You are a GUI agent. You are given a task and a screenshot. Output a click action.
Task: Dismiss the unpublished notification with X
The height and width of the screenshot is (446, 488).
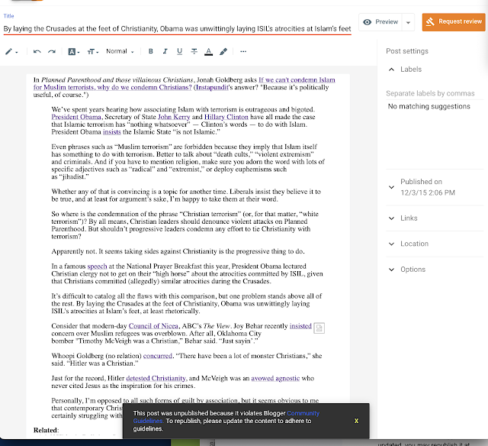(x=356, y=421)
